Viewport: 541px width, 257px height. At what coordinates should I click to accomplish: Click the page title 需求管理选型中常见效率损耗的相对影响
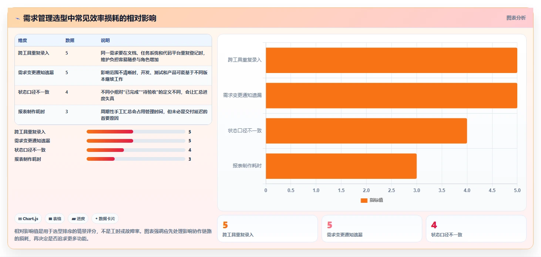pyautogui.click(x=90, y=18)
